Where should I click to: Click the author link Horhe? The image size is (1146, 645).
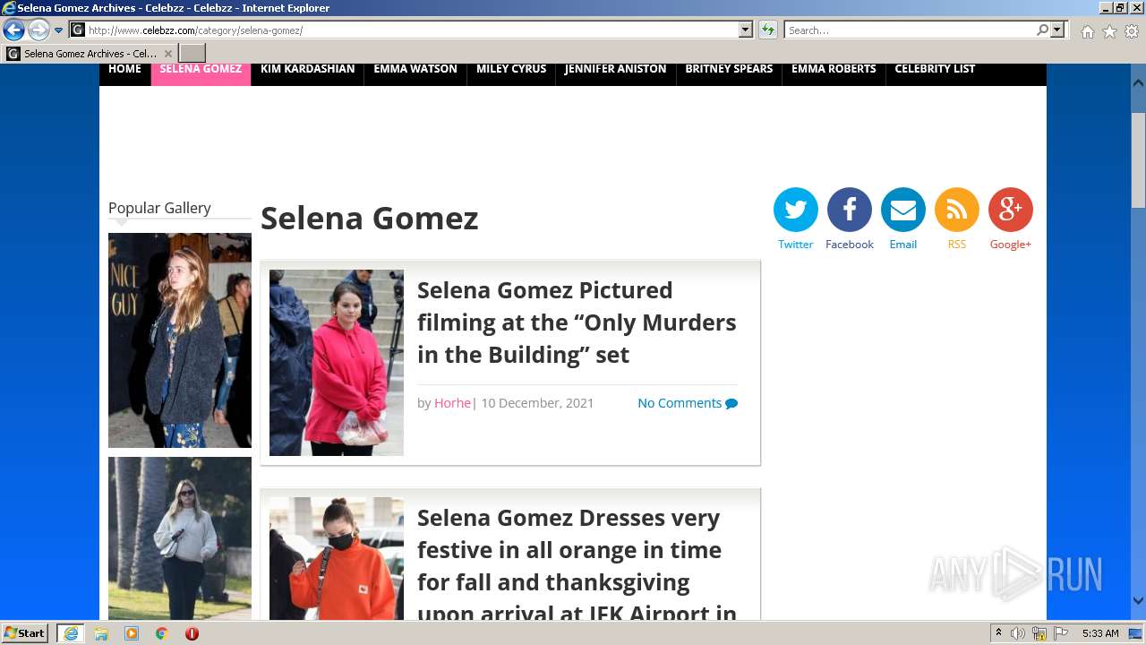coord(452,403)
